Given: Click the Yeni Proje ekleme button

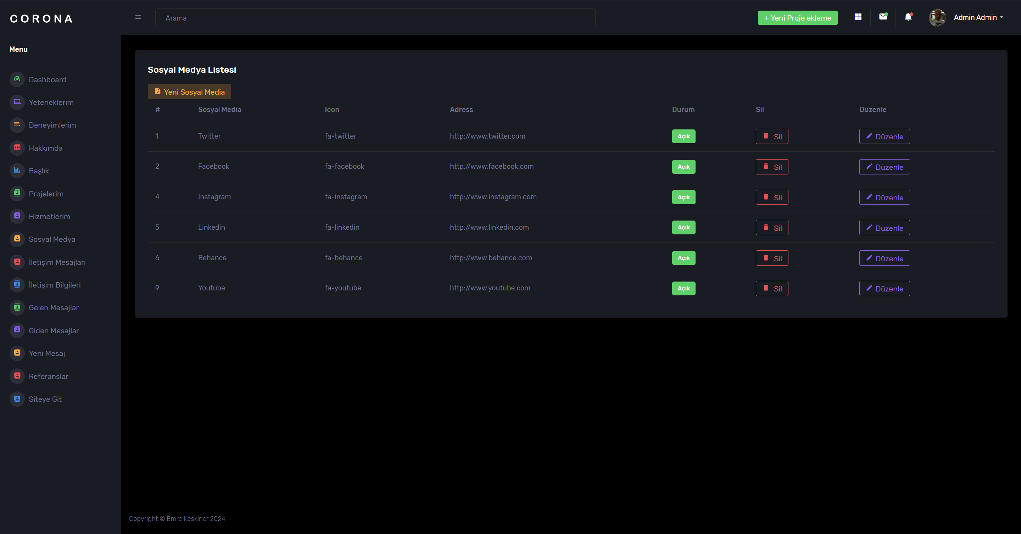Looking at the screenshot, I should tap(797, 18).
